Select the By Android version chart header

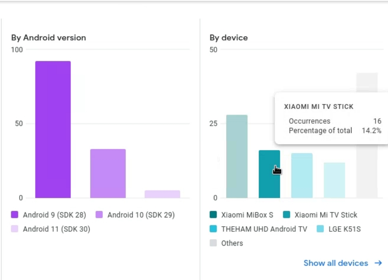point(48,38)
